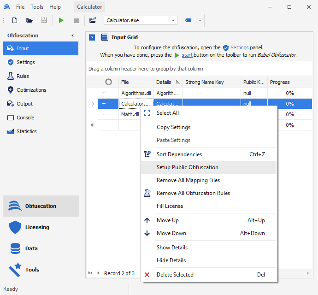
Task: Click the Progress cell of Algorithms.dll row
Action: click(x=289, y=93)
